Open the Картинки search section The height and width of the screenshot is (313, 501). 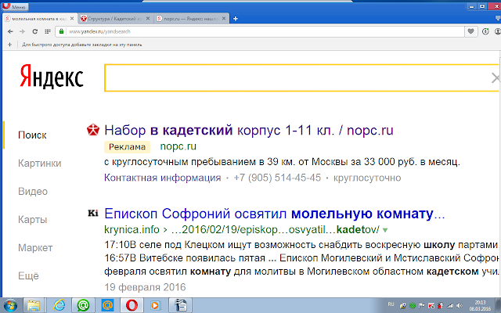tap(40, 164)
